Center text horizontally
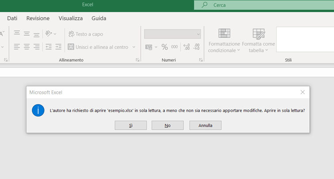This screenshot has height=179, width=334. coord(27,47)
